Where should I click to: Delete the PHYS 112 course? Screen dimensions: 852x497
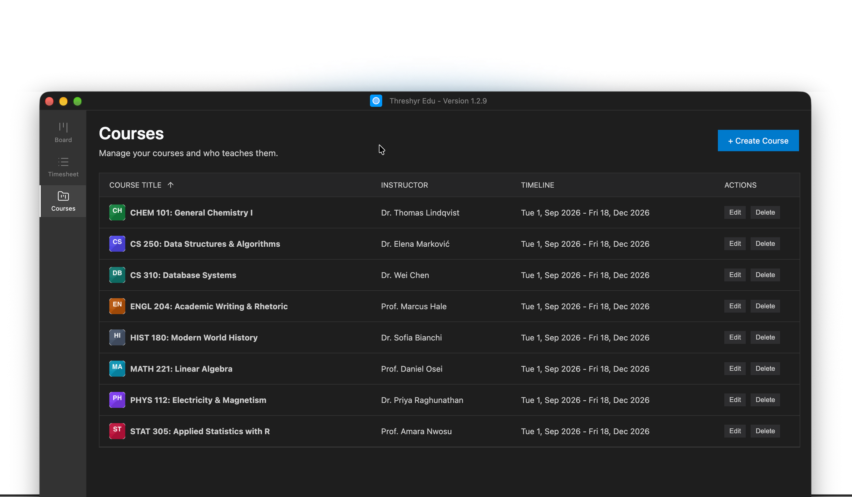[765, 400]
